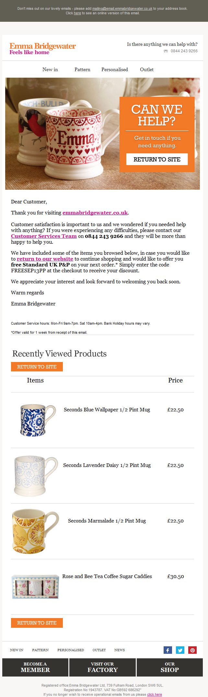Open the News link in footer navigation
The image size is (208, 697).
coord(120,650)
